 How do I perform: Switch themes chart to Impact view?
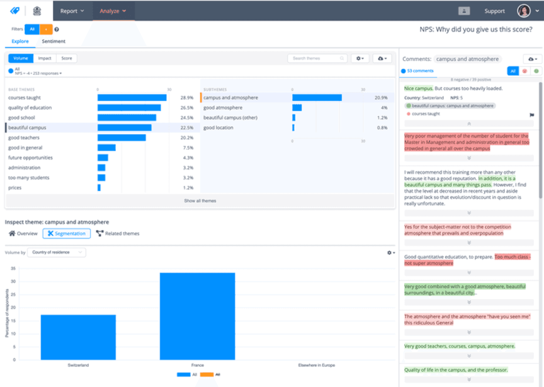[45, 58]
